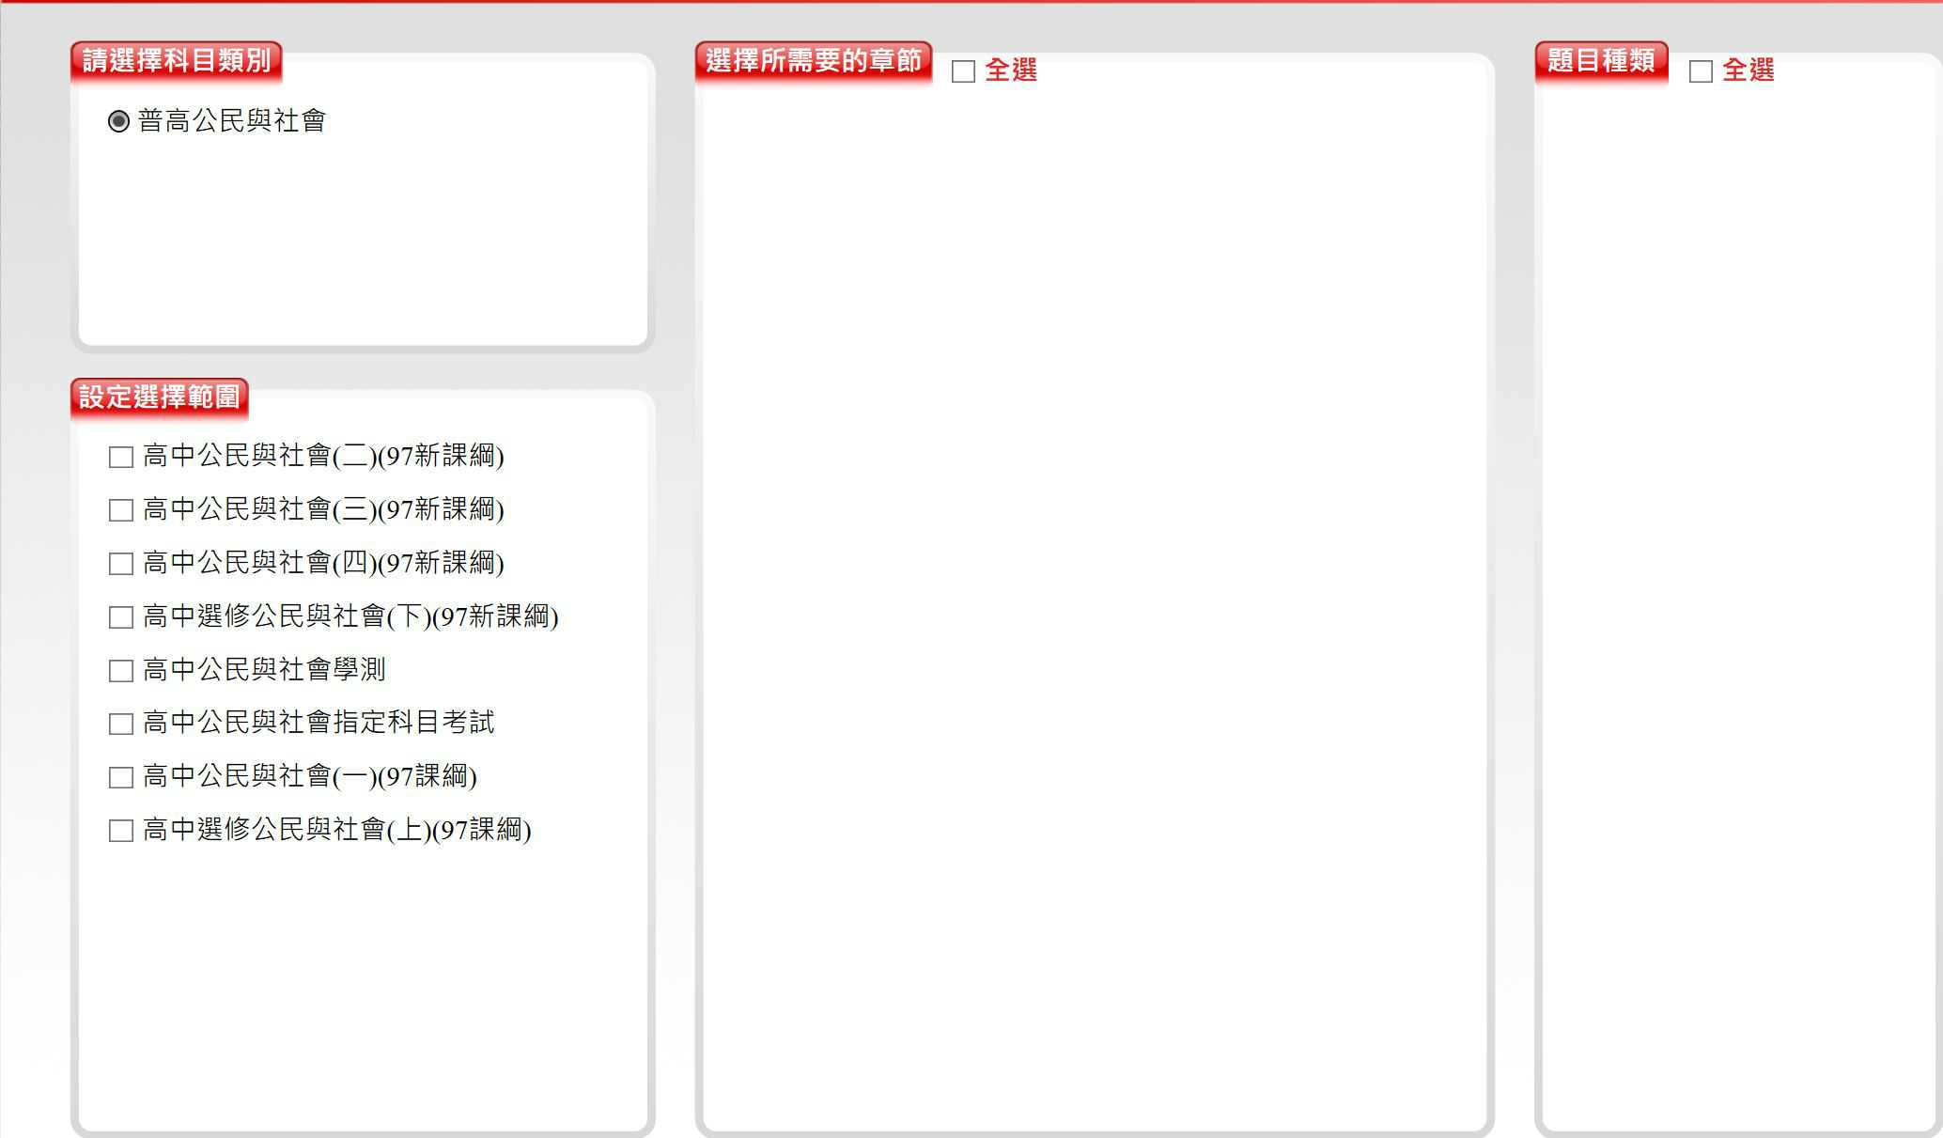
Task: Click the 題目種類 header label
Action: coord(1601,61)
